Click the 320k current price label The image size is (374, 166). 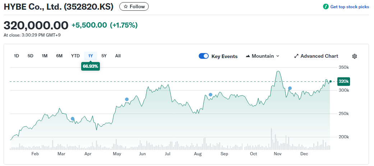(344, 81)
